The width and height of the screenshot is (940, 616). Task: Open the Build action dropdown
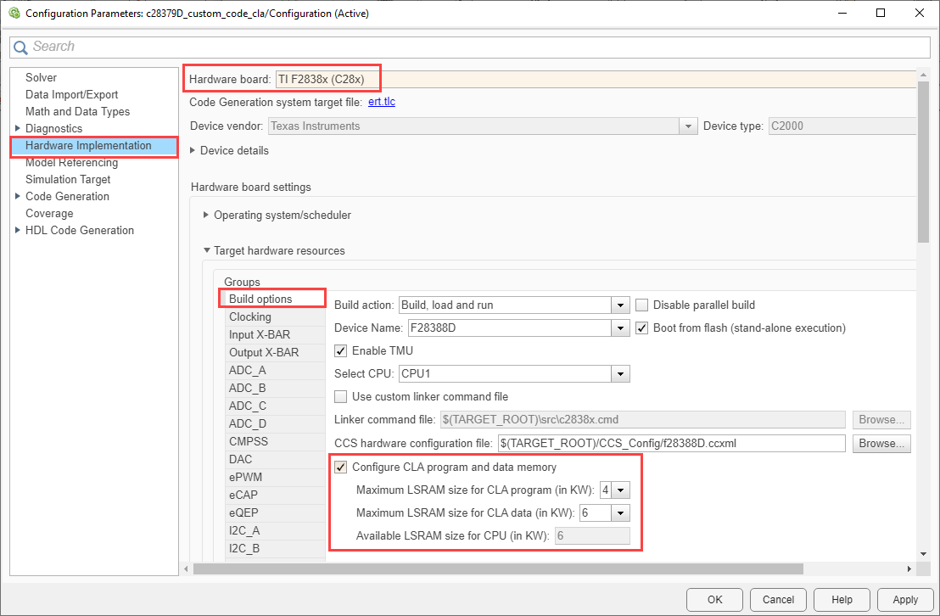[514, 305]
